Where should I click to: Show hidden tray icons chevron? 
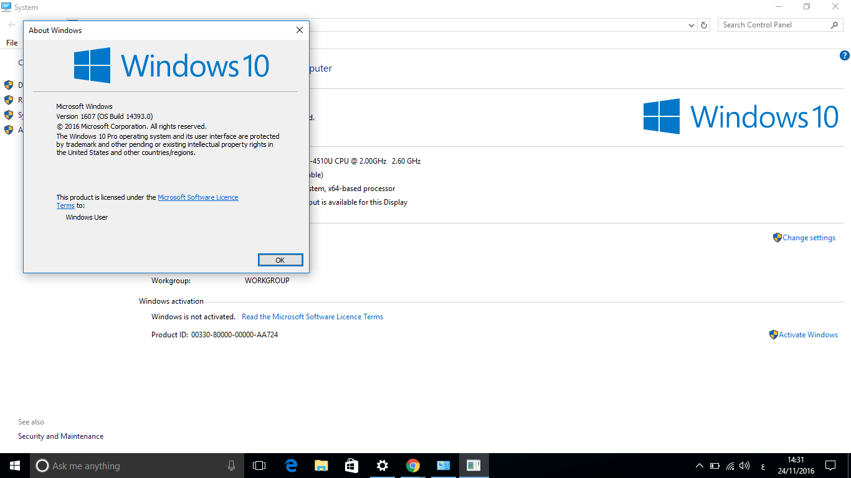click(x=699, y=466)
